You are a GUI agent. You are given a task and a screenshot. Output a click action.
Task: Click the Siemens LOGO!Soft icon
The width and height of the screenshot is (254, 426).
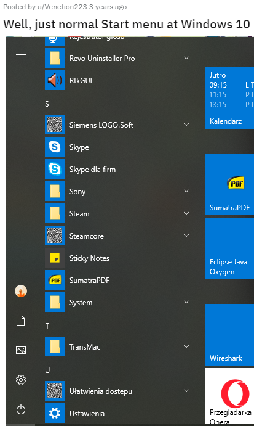[55, 125]
